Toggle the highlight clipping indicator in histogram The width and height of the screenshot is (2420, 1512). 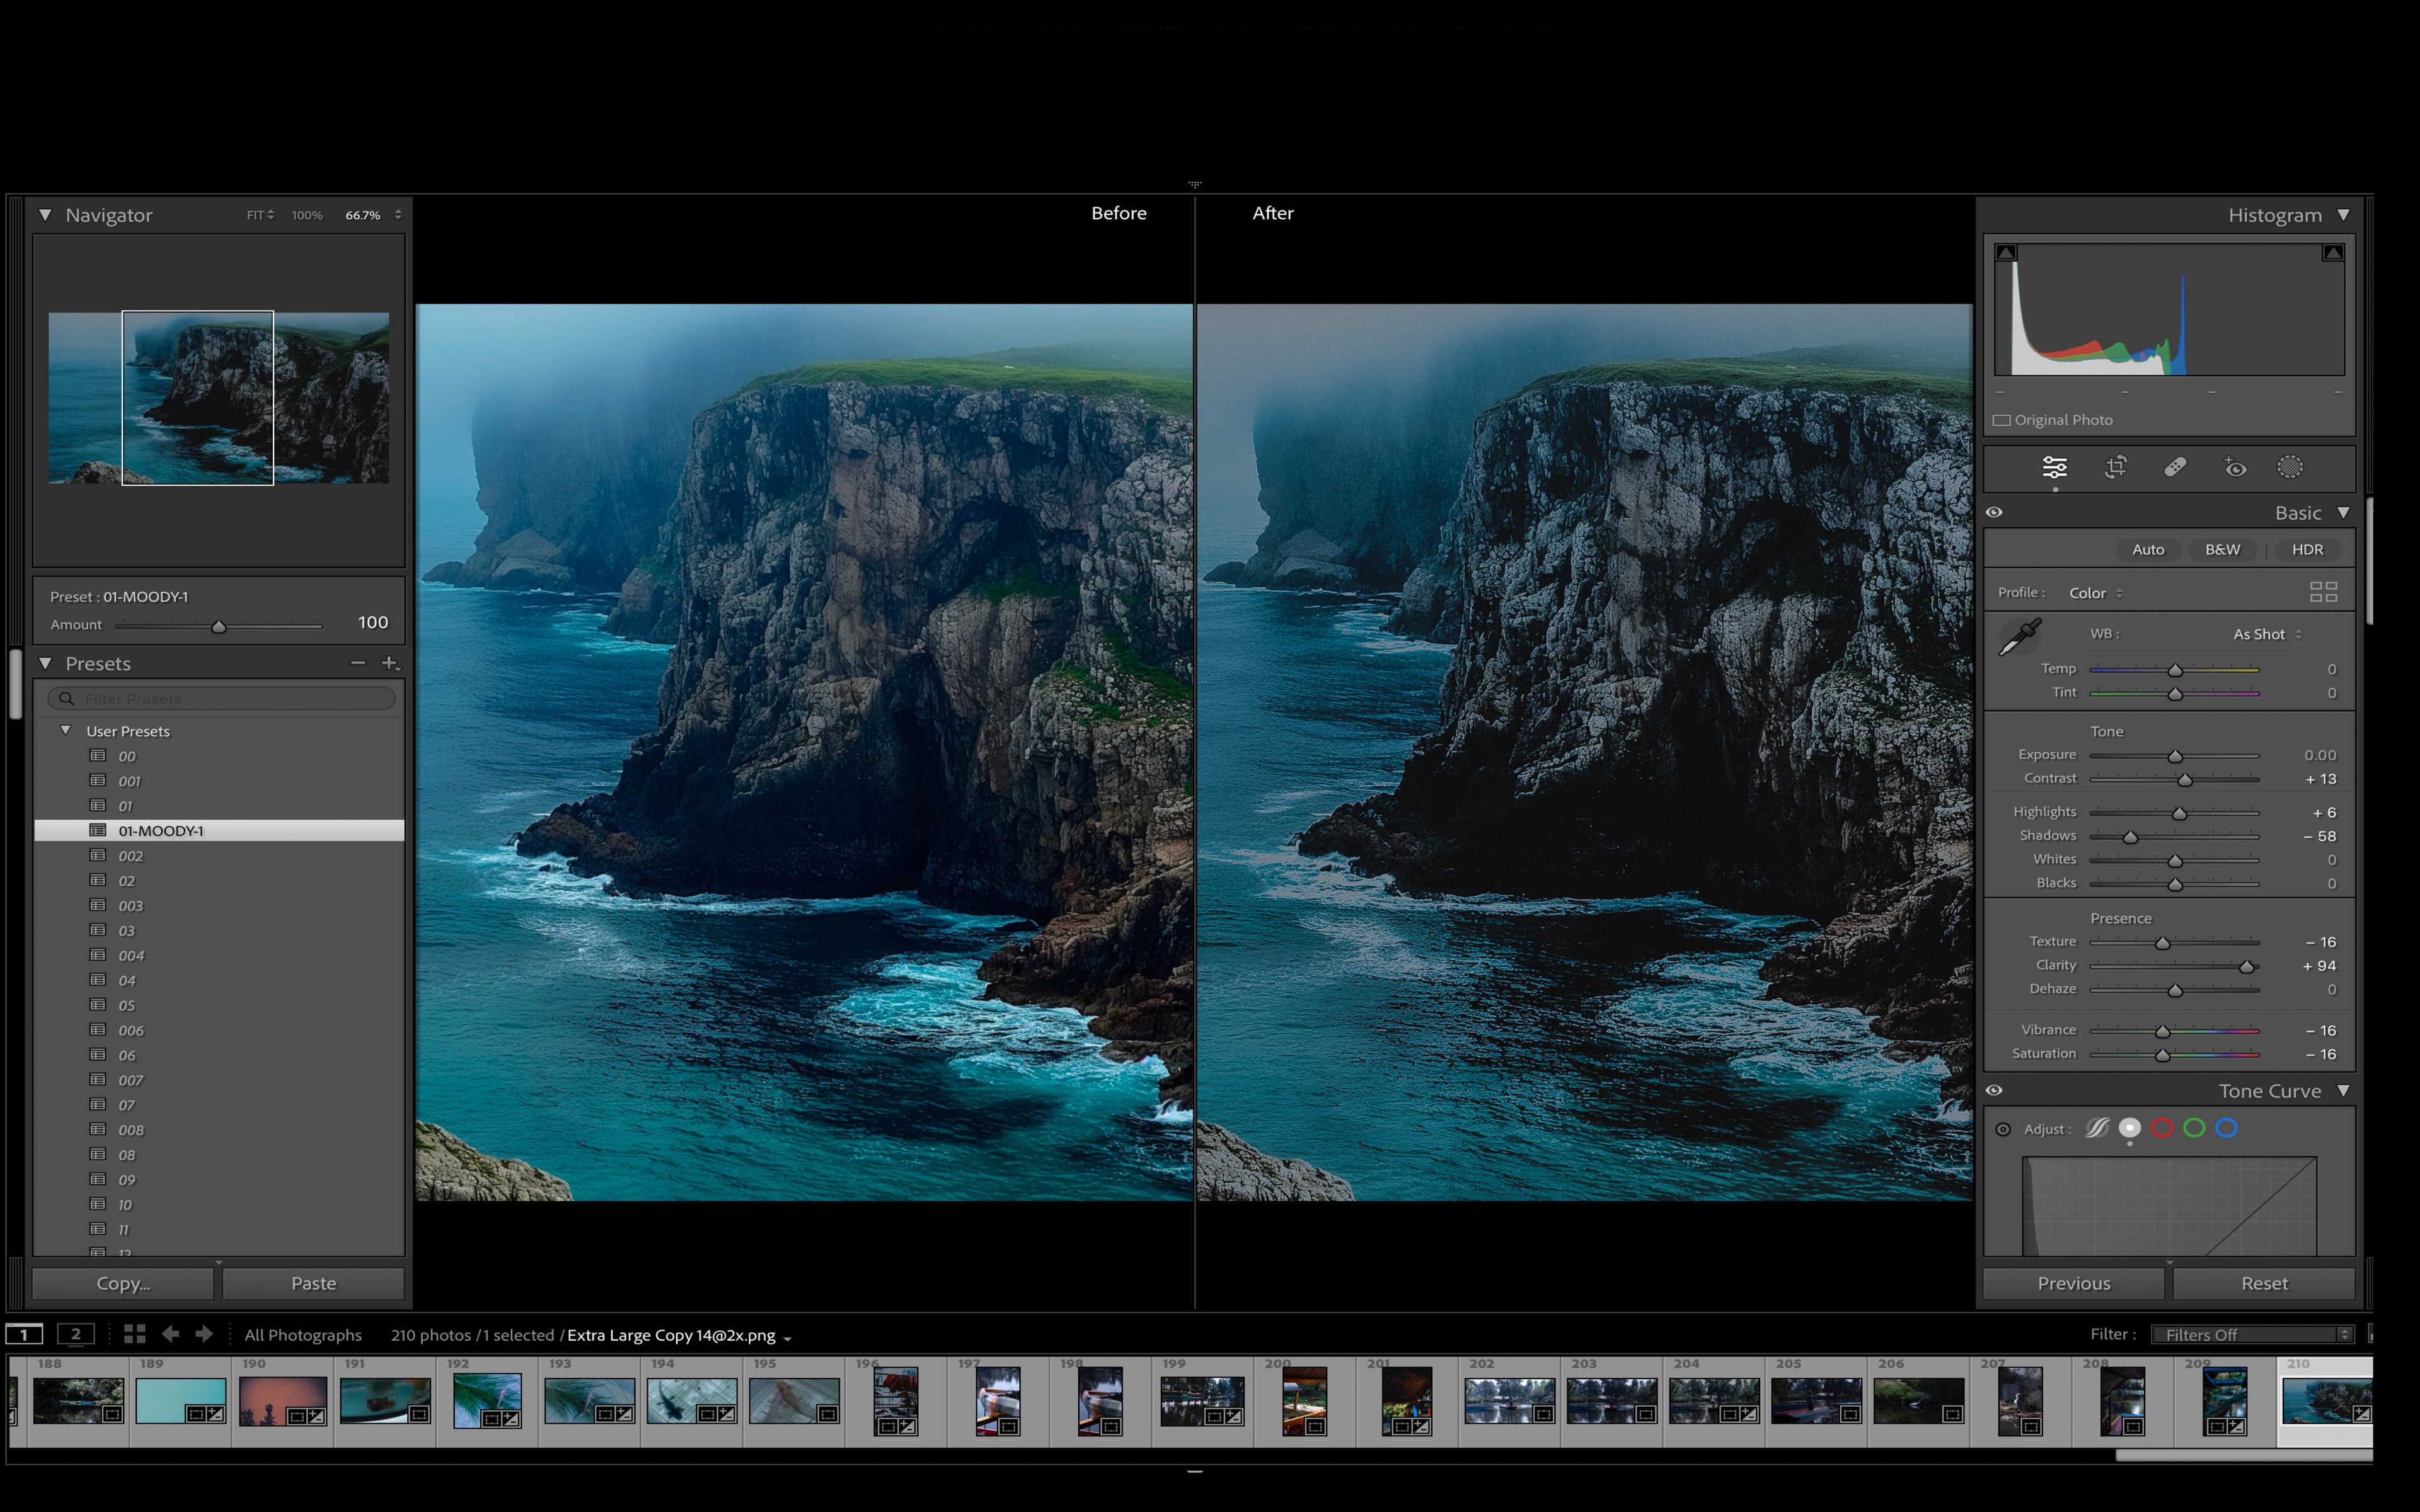point(2333,253)
